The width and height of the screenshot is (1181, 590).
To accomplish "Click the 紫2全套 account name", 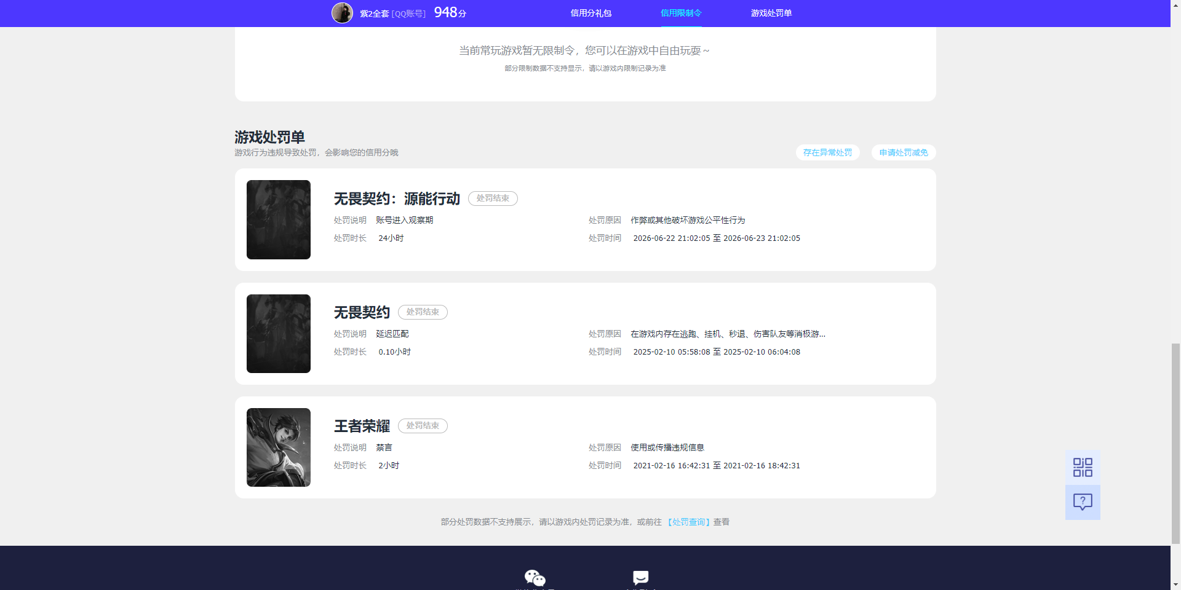I will click(374, 14).
